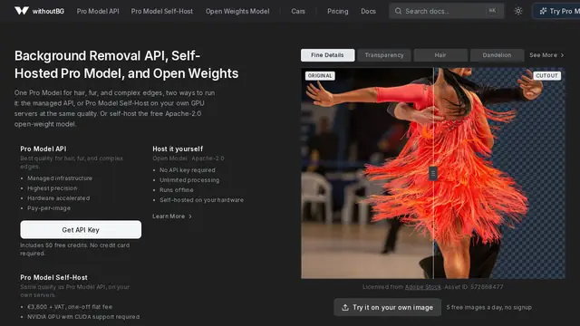Screen dimensions: 580x326
Task: Open the Docs page
Action: click(x=369, y=12)
